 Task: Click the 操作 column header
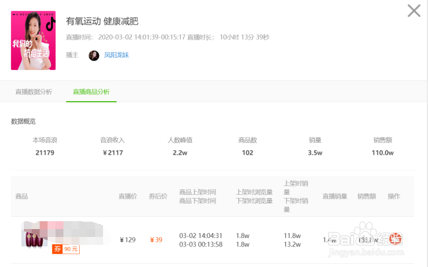click(x=394, y=196)
